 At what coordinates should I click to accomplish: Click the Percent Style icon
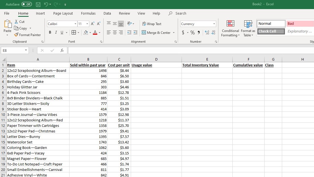coord(192,32)
